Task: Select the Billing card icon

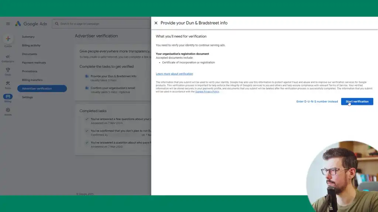Action: click(x=8, y=97)
